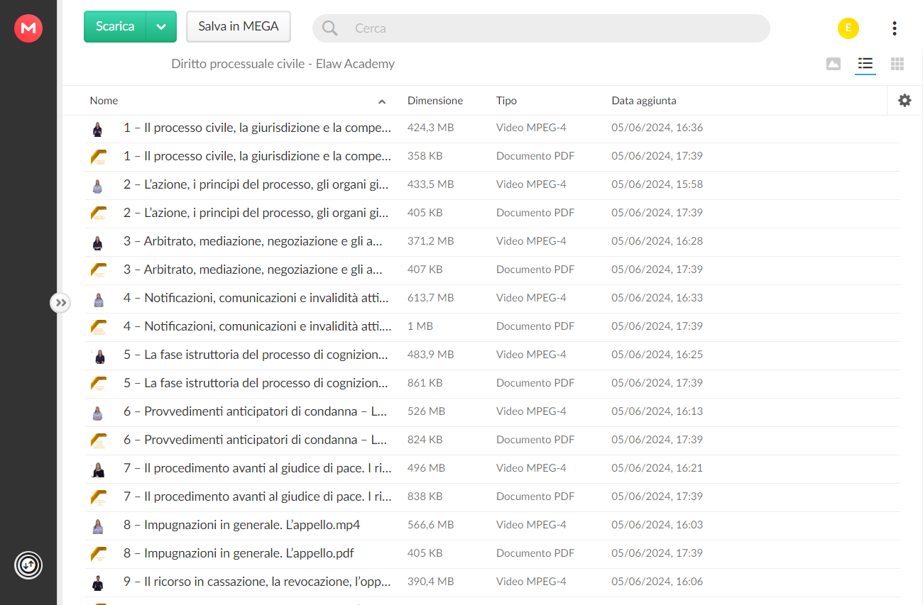Viewport: 923px width, 605px height.
Task: Toggle the Nome column sort arrow
Action: click(382, 101)
